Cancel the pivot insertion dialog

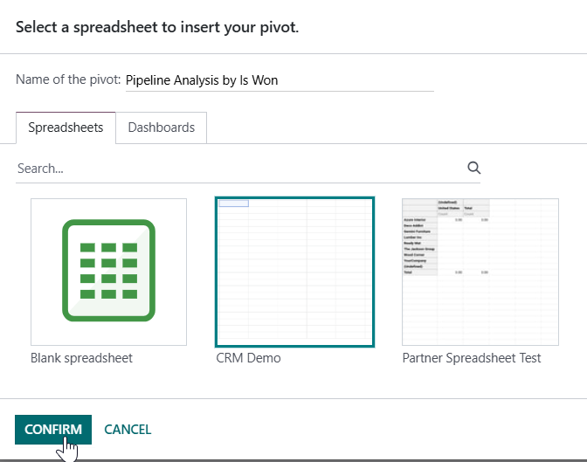click(128, 430)
